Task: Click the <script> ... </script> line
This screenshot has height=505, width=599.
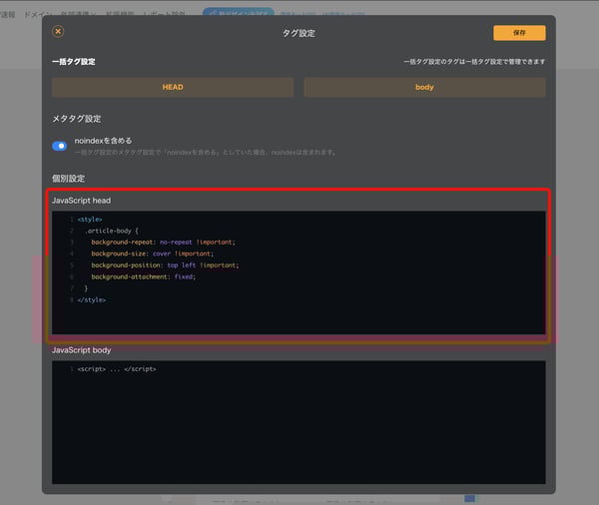Action: (116, 369)
